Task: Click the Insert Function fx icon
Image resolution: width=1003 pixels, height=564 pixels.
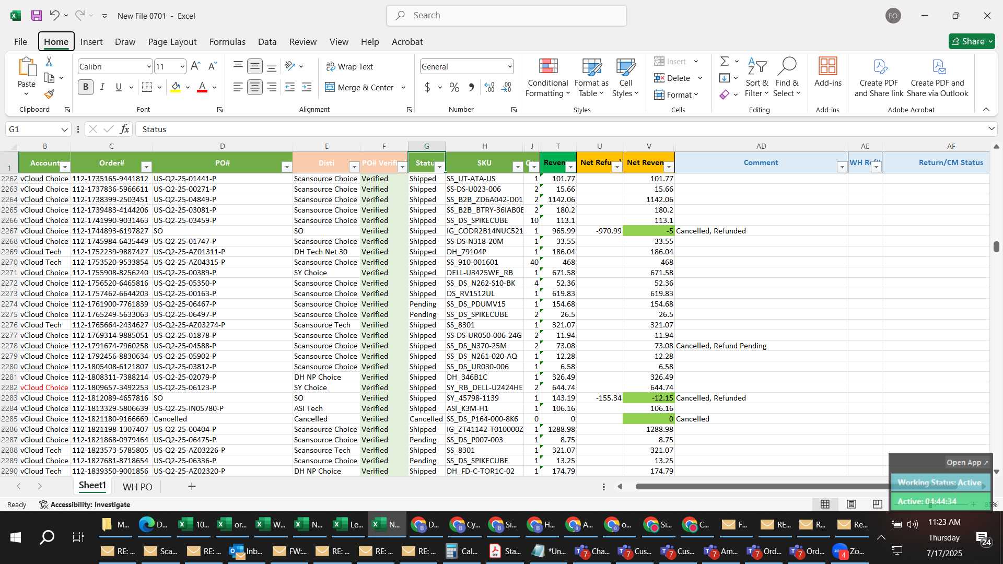Action: (x=124, y=129)
